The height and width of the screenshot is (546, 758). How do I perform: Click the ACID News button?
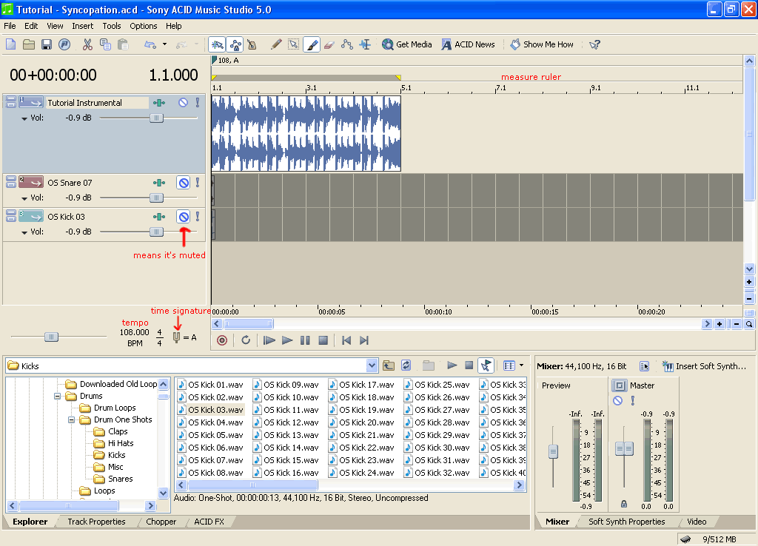tap(468, 44)
